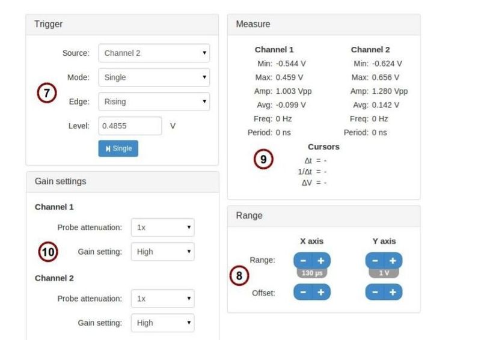Decrease Y axis offset with minus

[x=375, y=292]
